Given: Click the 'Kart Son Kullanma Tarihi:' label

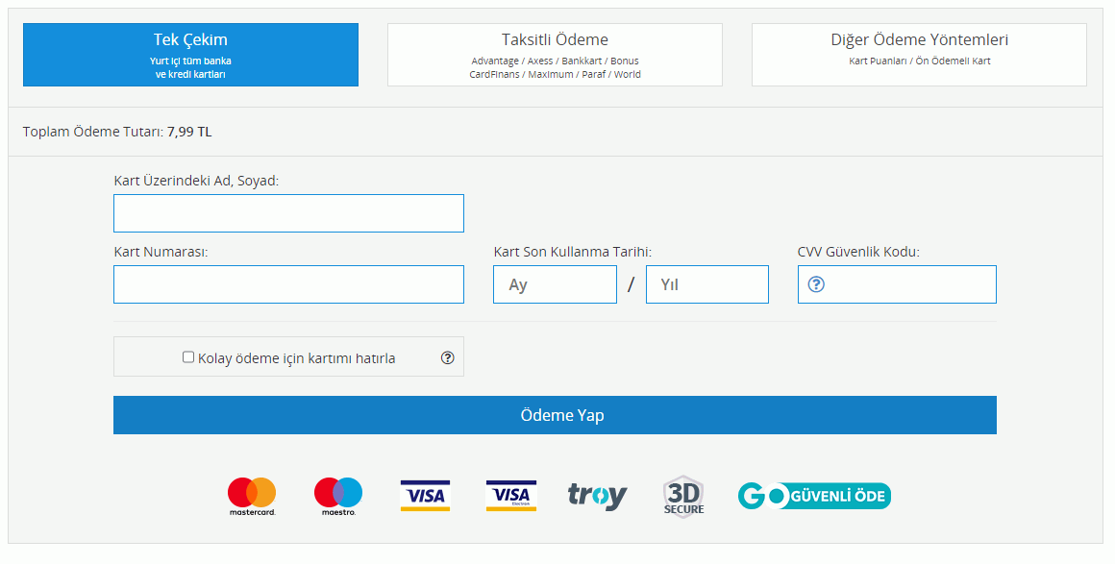Looking at the screenshot, I should [573, 252].
